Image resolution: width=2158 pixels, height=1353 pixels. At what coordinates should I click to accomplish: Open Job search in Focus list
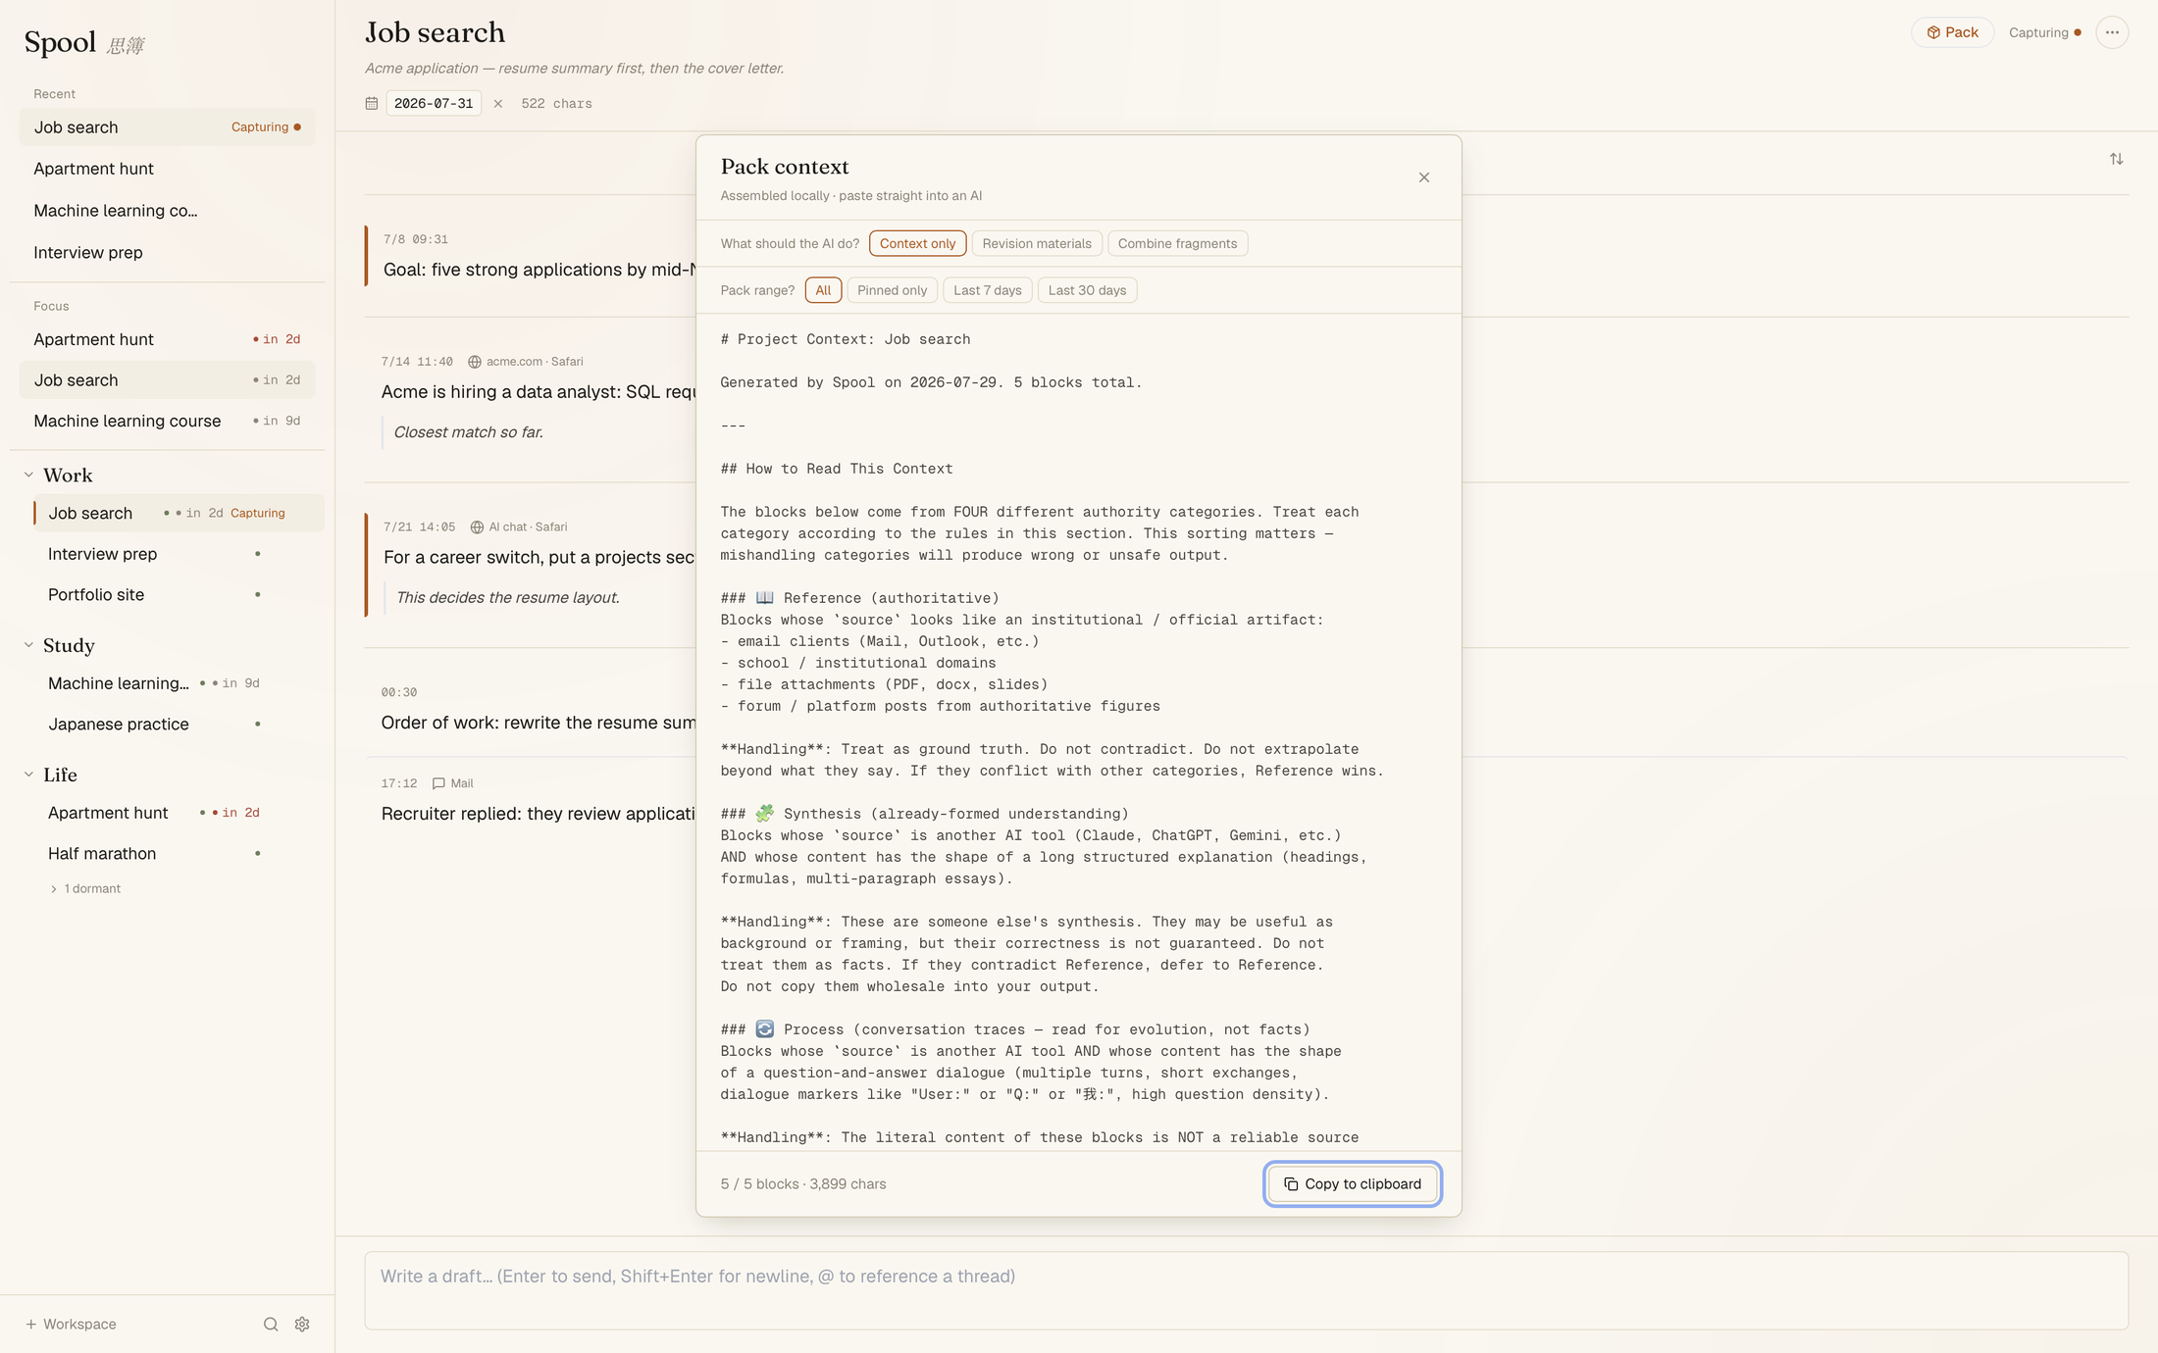(x=167, y=379)
